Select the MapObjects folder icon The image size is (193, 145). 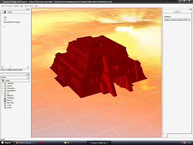pyautogui.click(x=5, y=91)
